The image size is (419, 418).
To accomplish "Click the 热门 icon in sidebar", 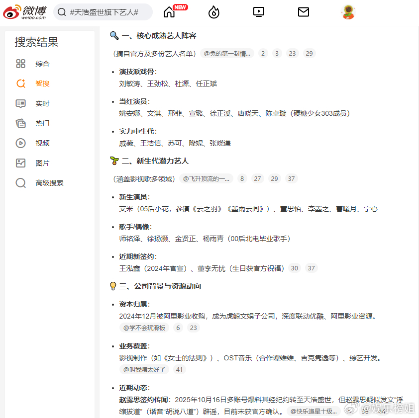I will click(x=20, y=123).
